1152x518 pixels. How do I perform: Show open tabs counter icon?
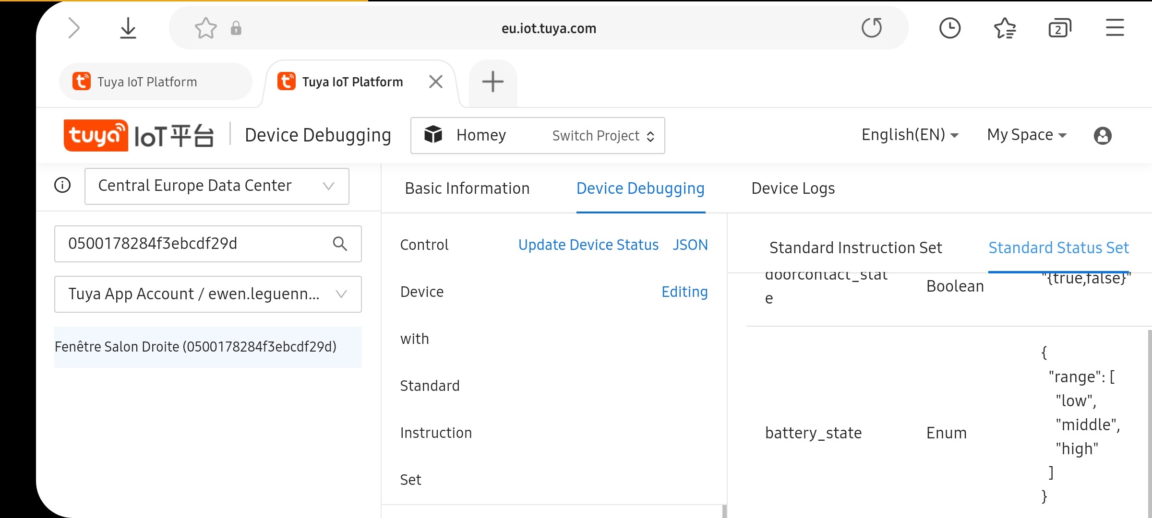1059,28
